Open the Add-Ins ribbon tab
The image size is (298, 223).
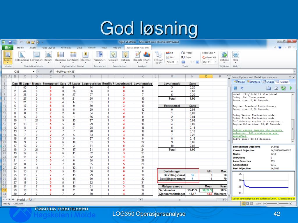tap(117, 48)
